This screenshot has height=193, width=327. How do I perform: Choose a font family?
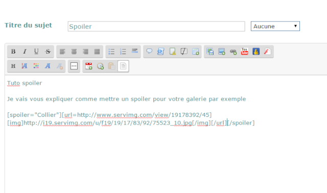[x=48, y=66]
